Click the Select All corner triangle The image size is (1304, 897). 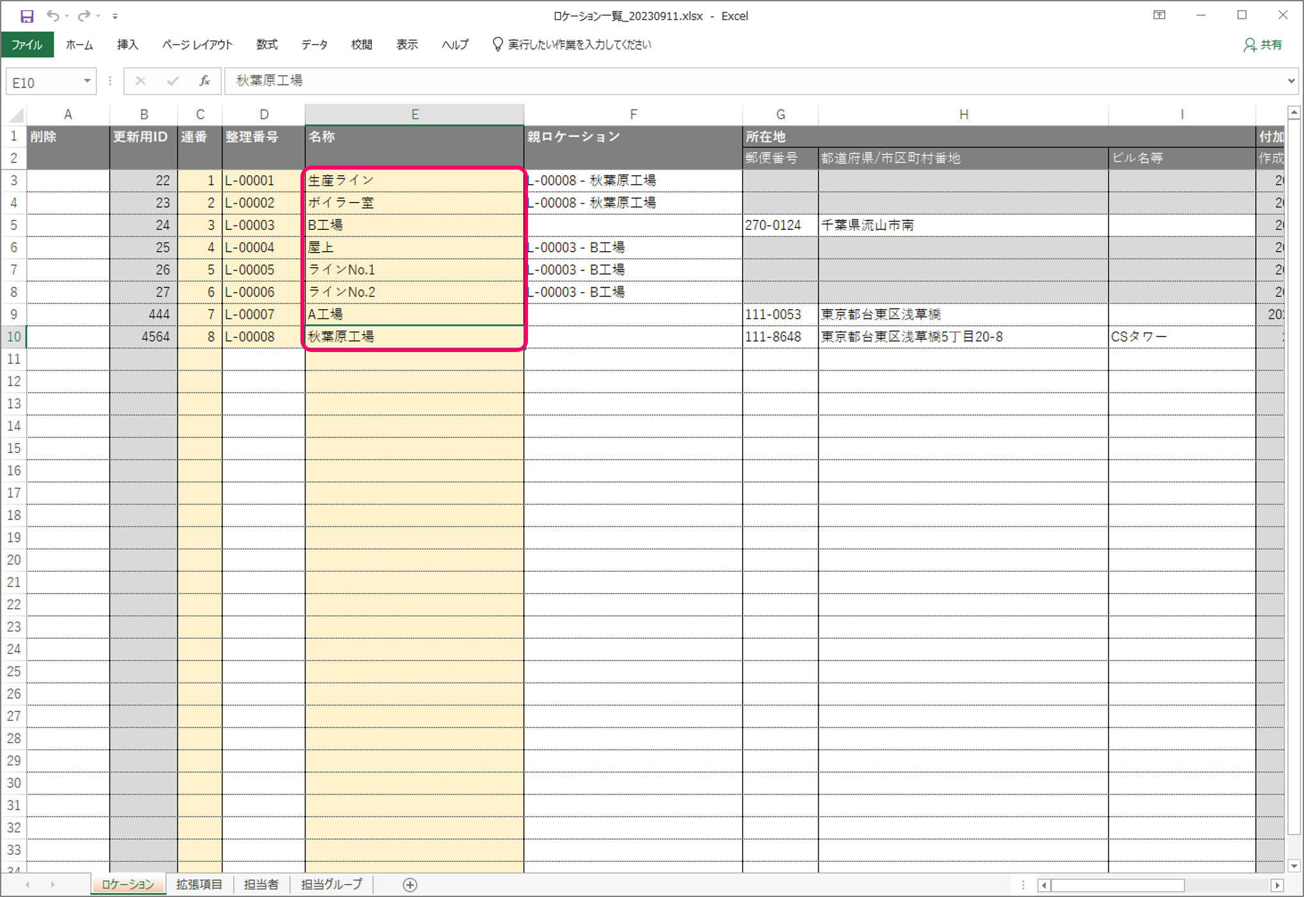tap(16, 115)
